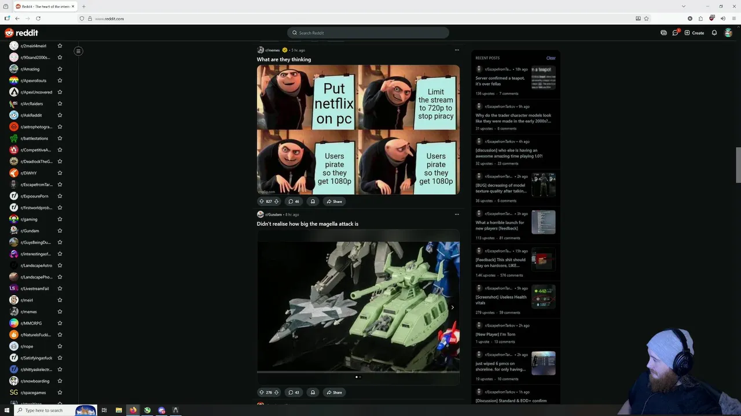
Task: Open '[Screenshot] Useless Health vitals' thumbnail
Action: pos(544,296)
